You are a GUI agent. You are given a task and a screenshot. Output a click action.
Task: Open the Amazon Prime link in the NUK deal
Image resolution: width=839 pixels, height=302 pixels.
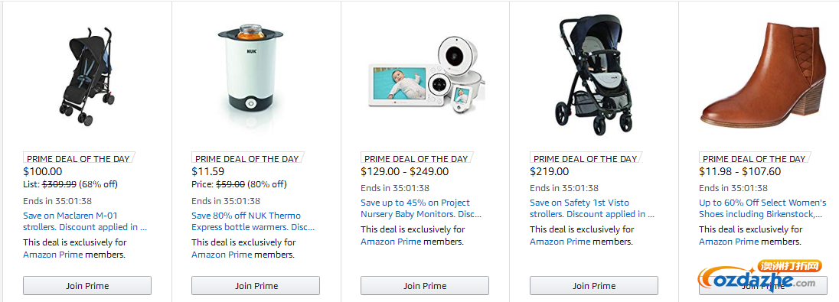click(221, 255)
